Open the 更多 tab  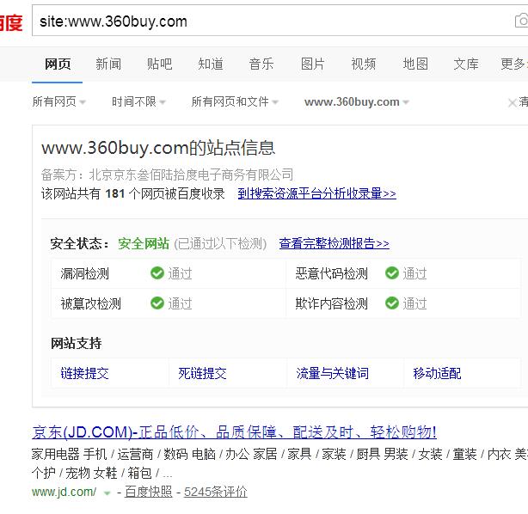coord(514,64)
